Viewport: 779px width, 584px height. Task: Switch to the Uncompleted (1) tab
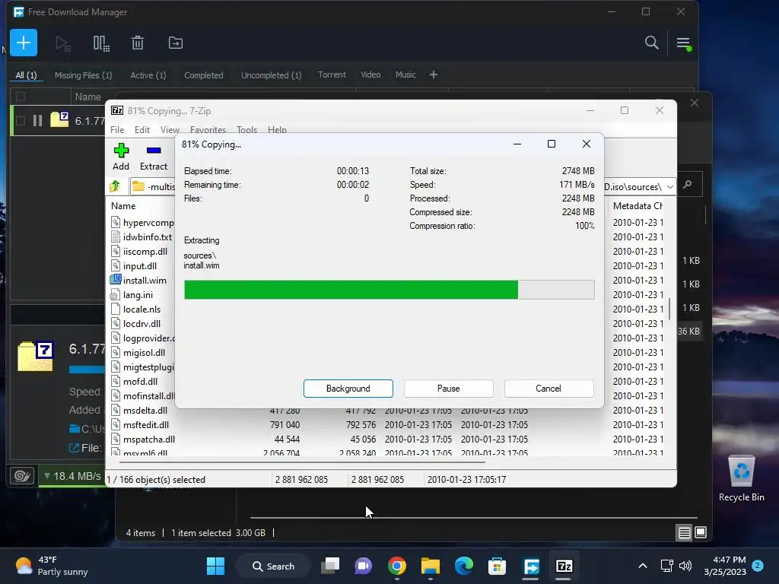point(272,75)
